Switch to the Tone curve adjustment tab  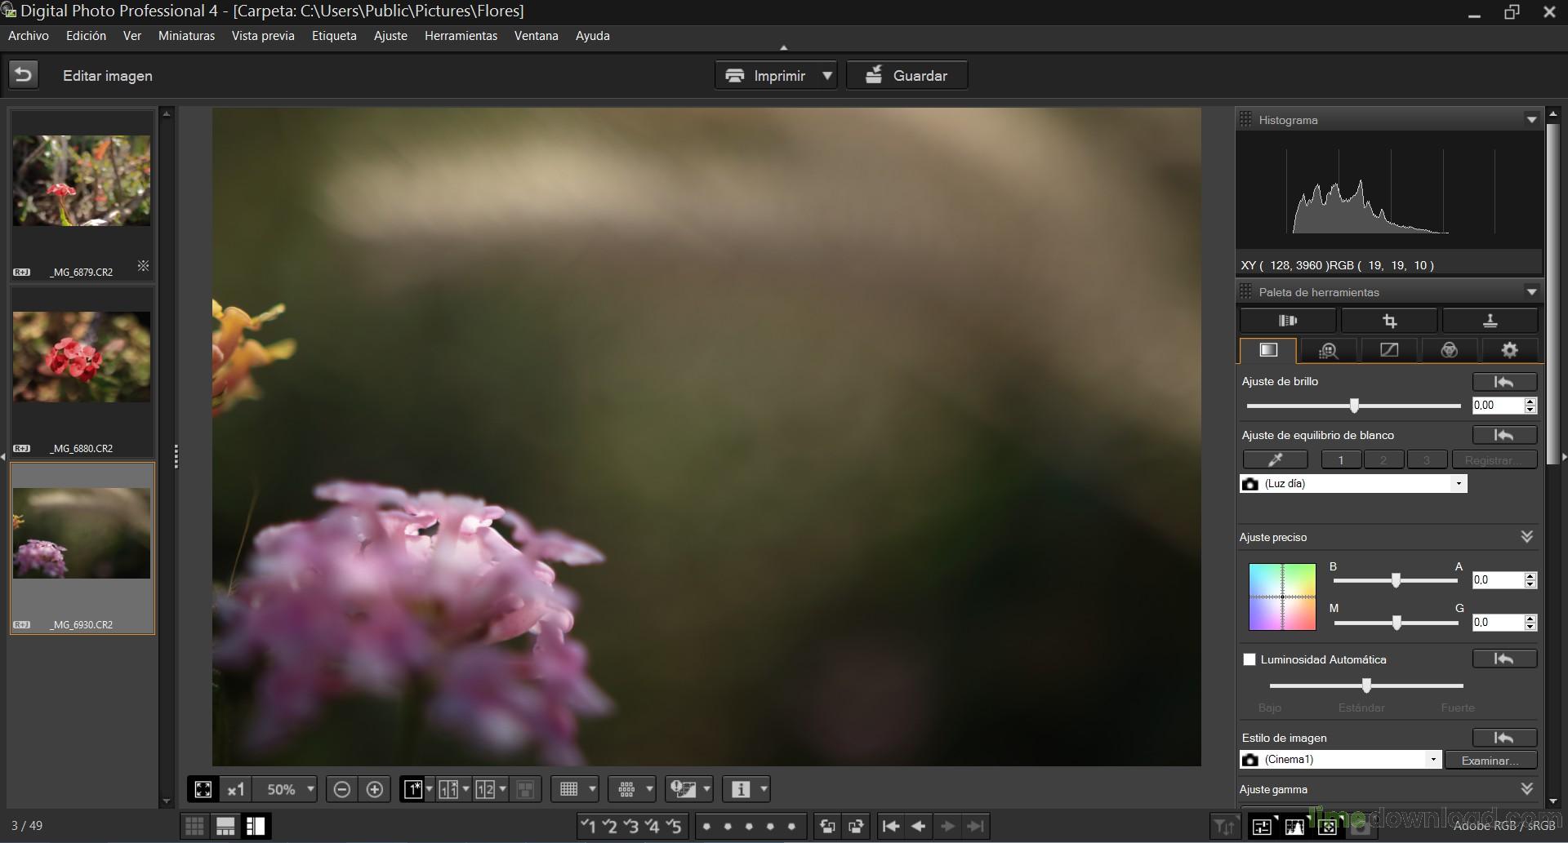[x=1388, y=350]
